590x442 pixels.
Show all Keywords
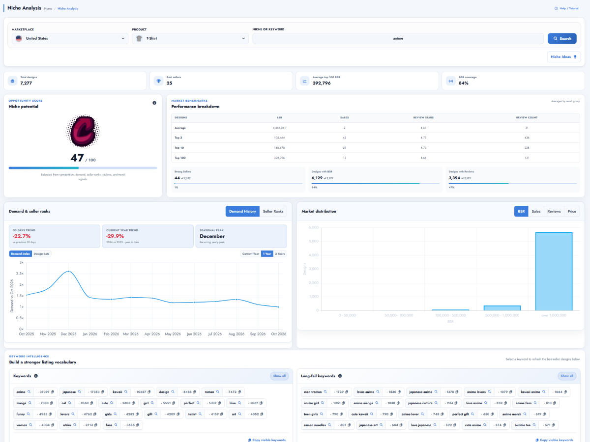click(279, 376)
